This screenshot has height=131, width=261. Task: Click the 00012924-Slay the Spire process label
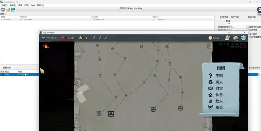(x=131, y=8)
